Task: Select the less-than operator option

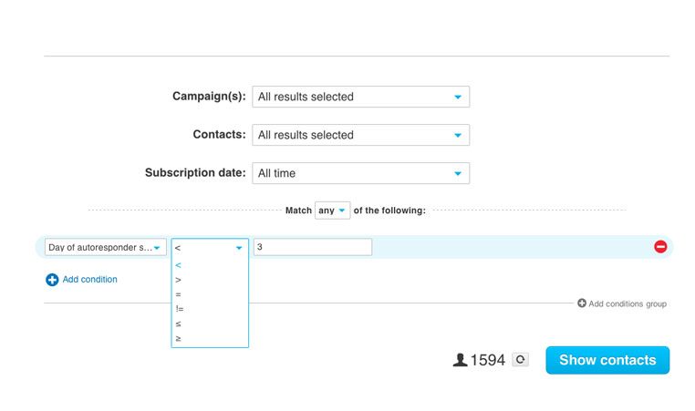Action: click(x=178, y=265)
